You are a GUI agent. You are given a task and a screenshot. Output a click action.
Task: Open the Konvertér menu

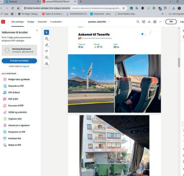[x=42, y=22]
